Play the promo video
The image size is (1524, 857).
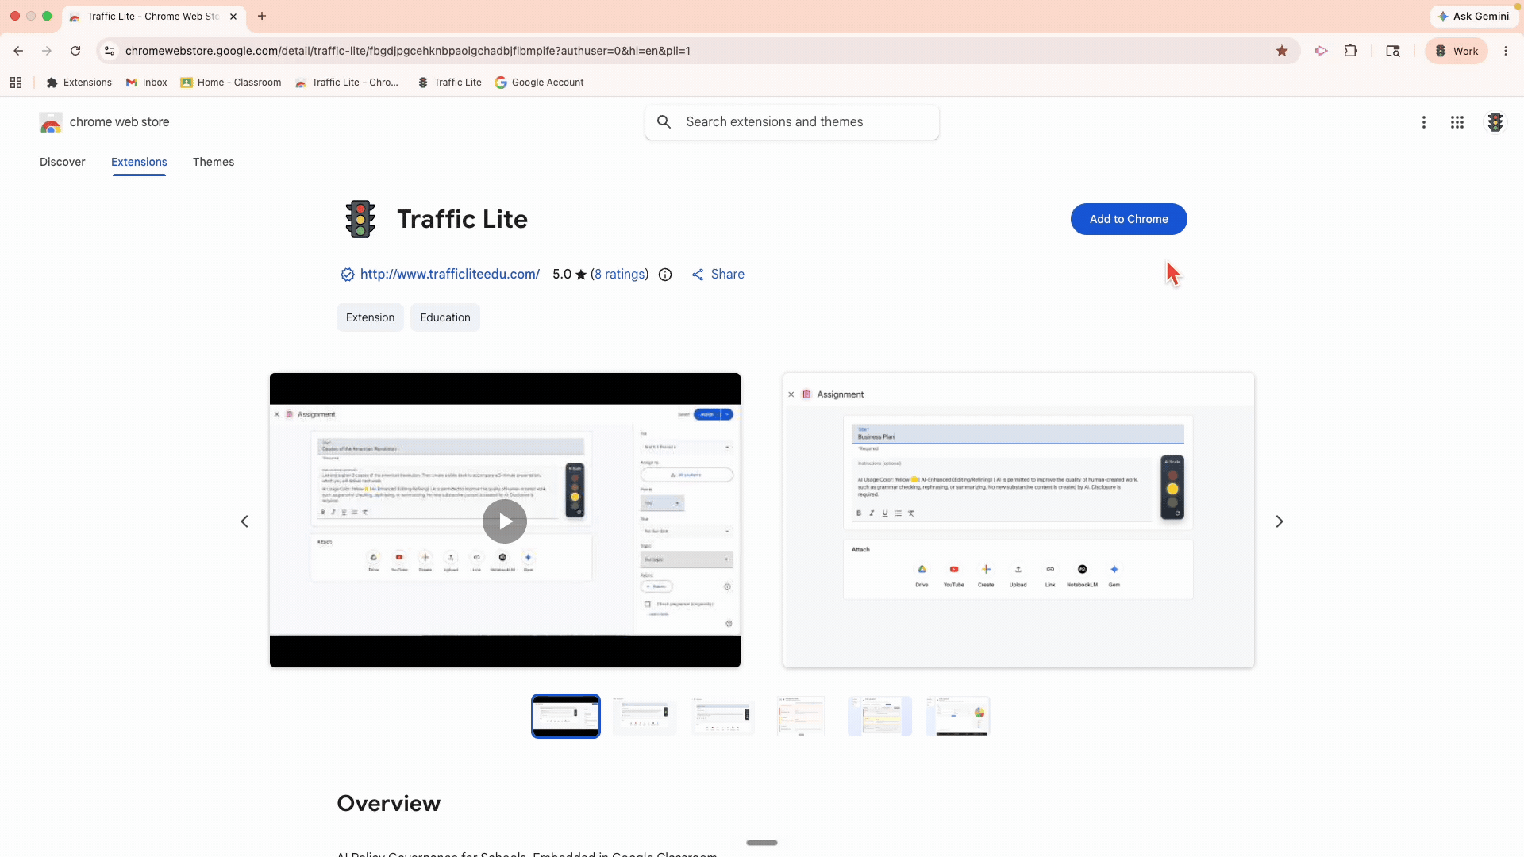505,521
